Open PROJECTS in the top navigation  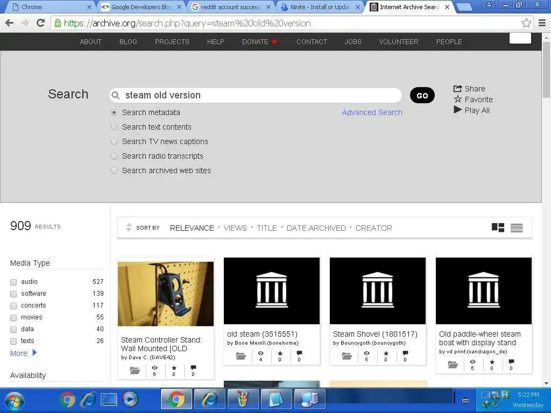172,42
